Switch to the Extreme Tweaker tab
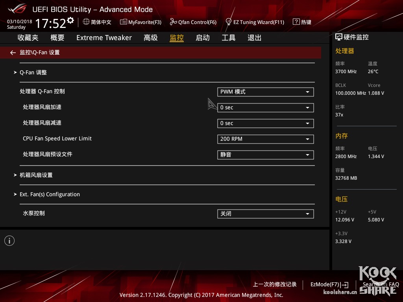Image resolution: width=403 pixels, height=302 pixels. pyautogui.click(x=104, y=37)
